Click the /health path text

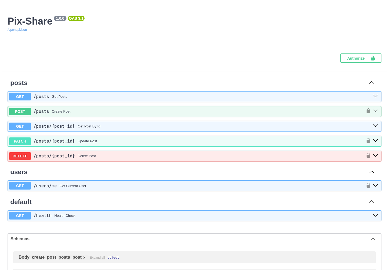(42, 216)
